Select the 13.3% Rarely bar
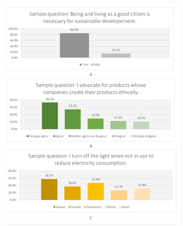Image resolution: width=183 pixels, height=226 pixels. point(119,195)
